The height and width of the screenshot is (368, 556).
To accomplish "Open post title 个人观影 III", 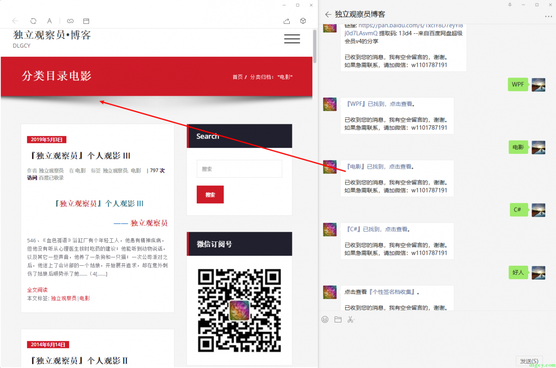I will 79,156.
